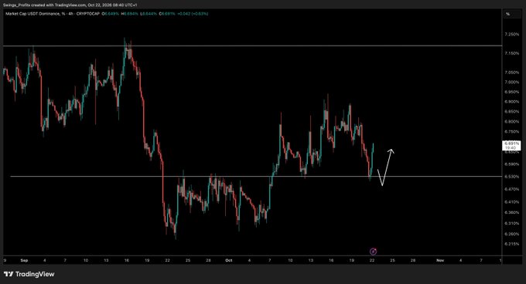Viewport: 526px width, 284px height.
Task: Select the lower horizontal line at the 6.530% level
Action: [x=256, y=176]
